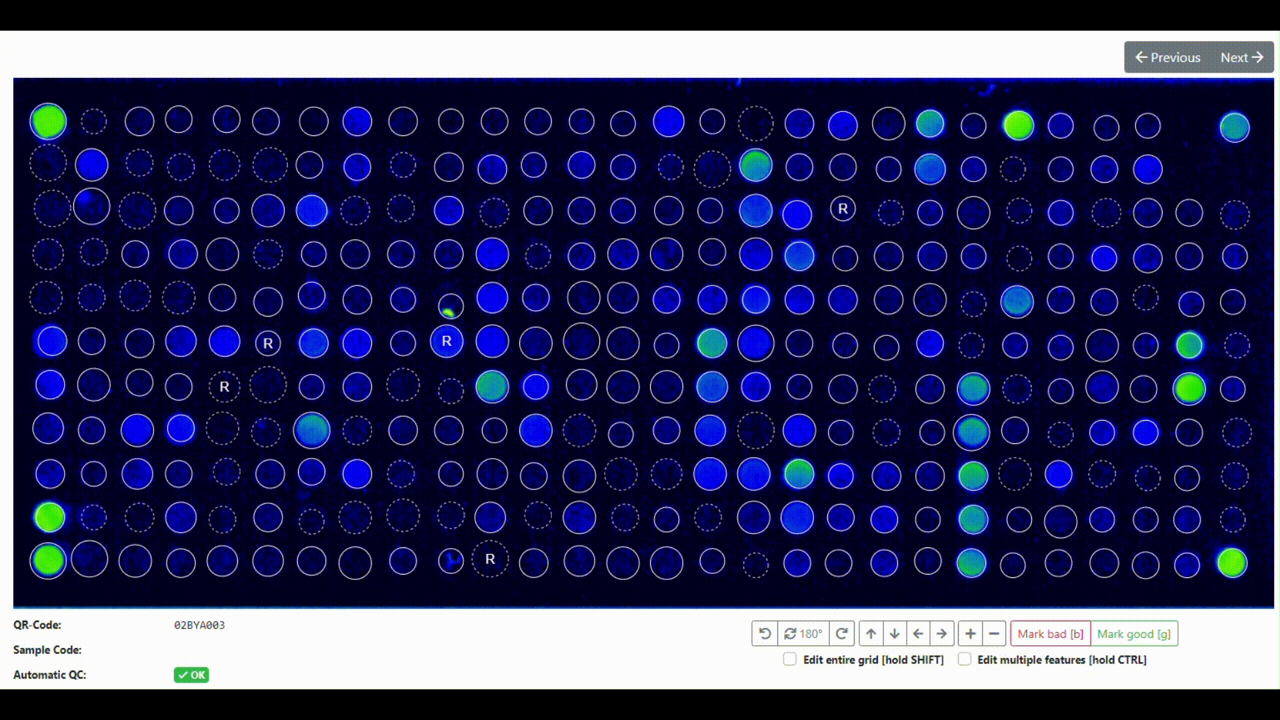Screen dimensions: 1280x720
Task: Select bright green spot in bottom-right corner
Action: [x=1231, y=563]
